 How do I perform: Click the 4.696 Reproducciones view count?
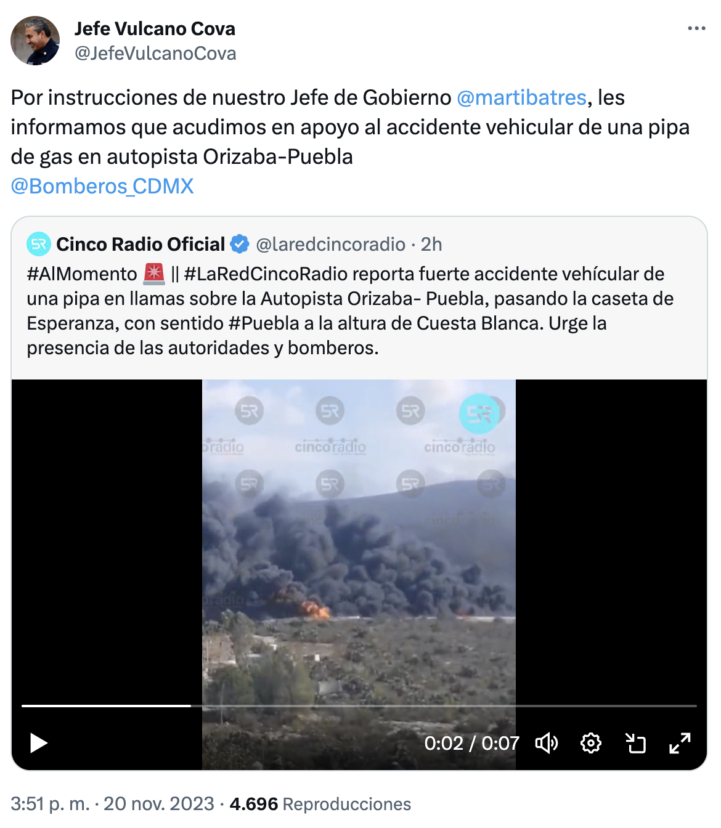[x=320, y=804]
